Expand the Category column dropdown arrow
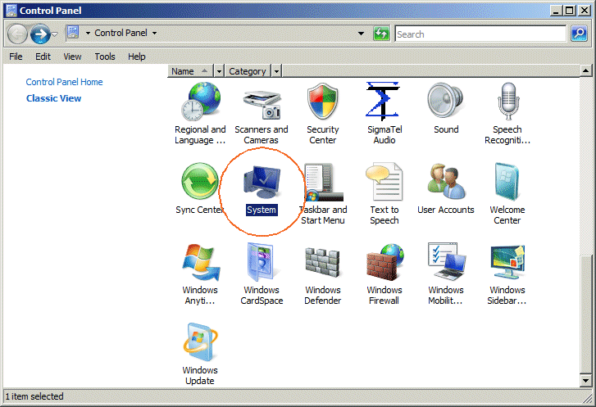 click(276, 71)
